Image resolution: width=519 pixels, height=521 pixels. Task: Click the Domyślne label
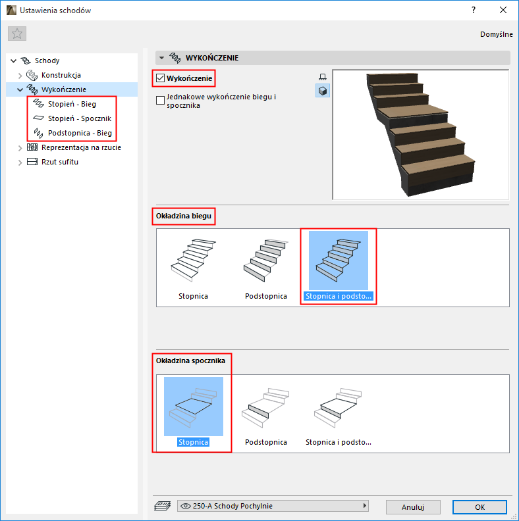click(497, 34)
